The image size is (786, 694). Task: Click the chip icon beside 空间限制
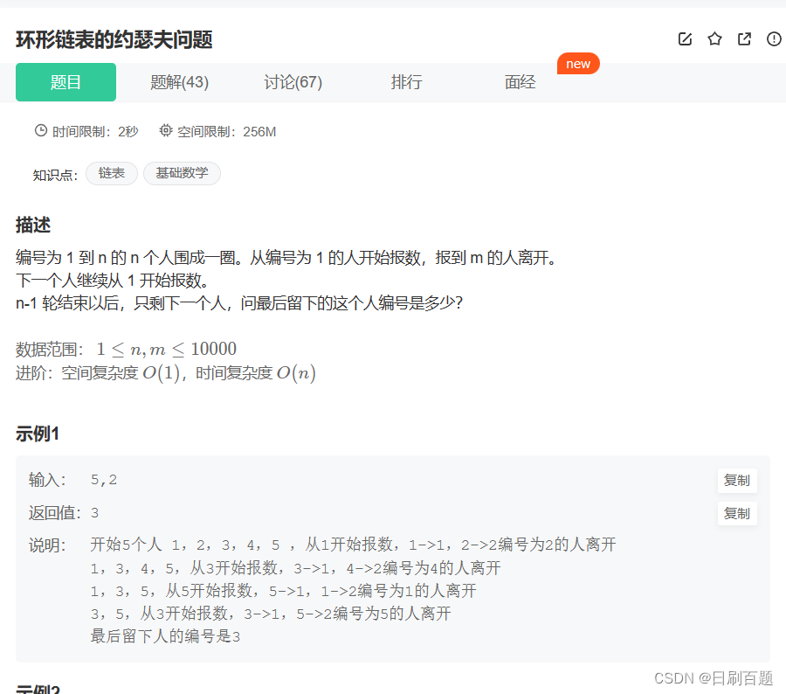[165, 129]
